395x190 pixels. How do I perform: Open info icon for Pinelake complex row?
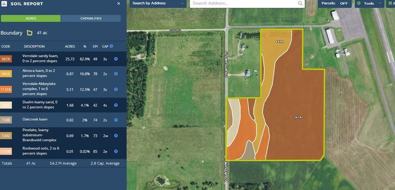(116, 136)
